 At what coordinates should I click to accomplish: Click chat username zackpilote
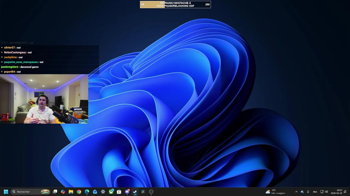tap(10, 57)
